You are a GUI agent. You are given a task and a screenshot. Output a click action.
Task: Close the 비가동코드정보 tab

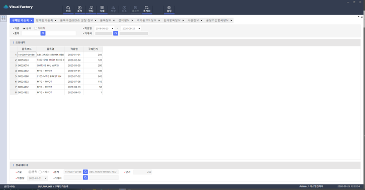(x=159, y=21)
